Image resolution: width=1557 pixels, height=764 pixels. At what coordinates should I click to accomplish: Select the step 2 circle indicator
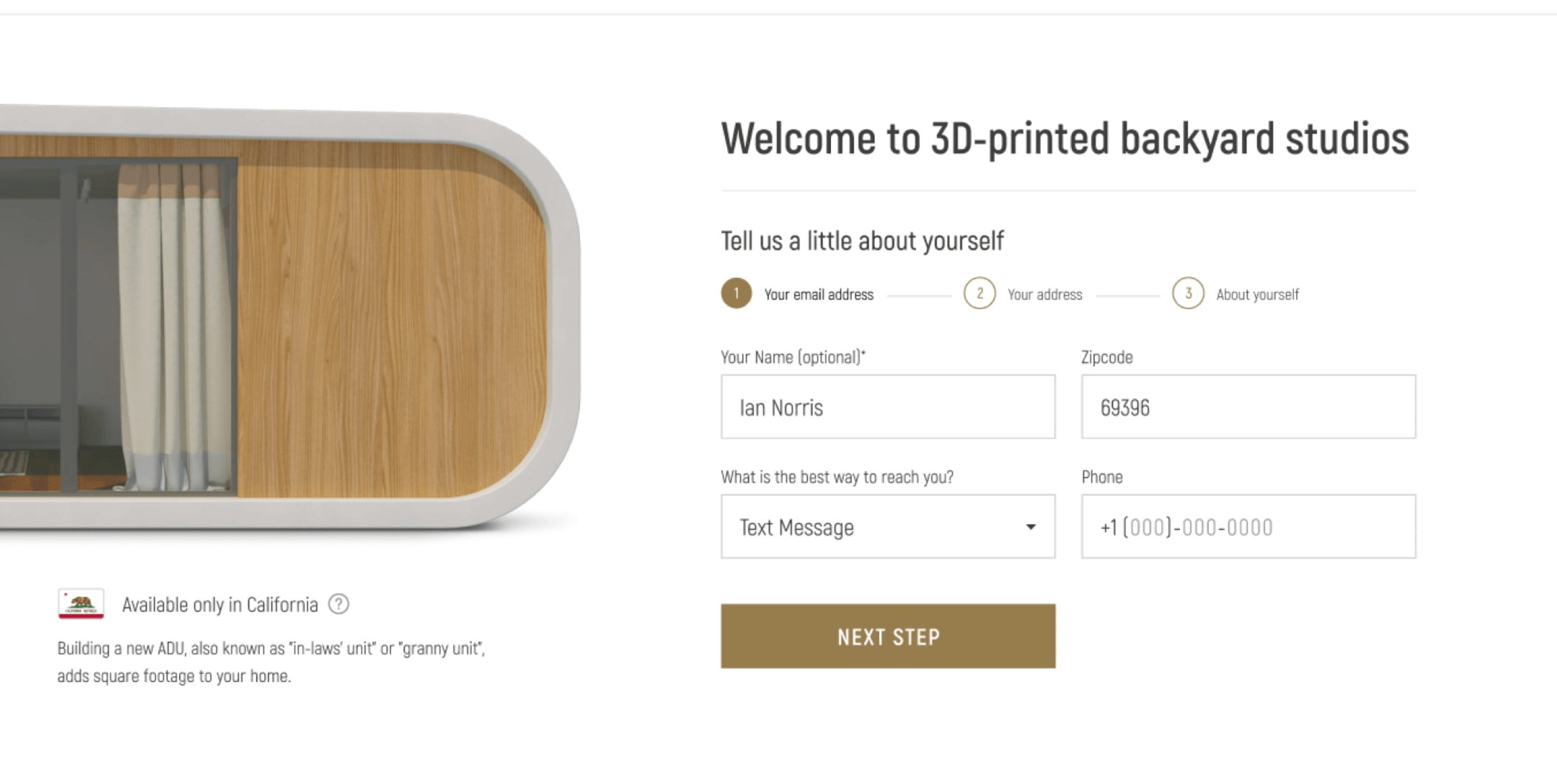(x=979, y=294)
